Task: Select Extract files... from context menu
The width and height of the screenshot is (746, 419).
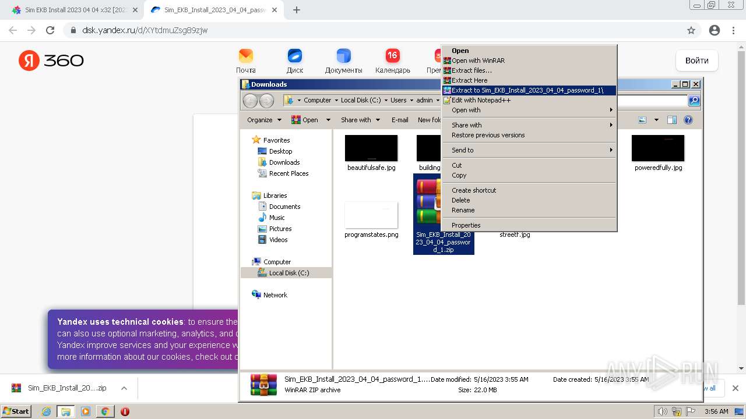Action: tap(529, 70)
